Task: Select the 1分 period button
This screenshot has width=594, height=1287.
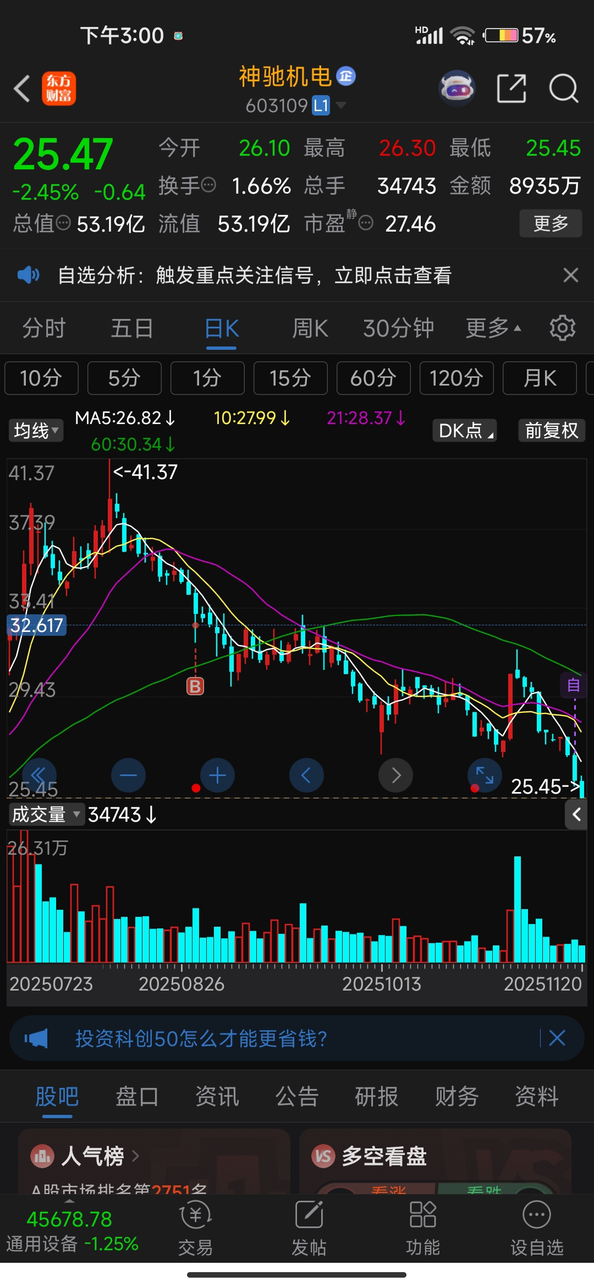Action: [x=207, y=378]
